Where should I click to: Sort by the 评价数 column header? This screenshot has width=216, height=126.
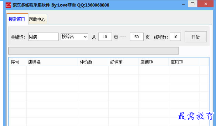[x=93, y=62]
